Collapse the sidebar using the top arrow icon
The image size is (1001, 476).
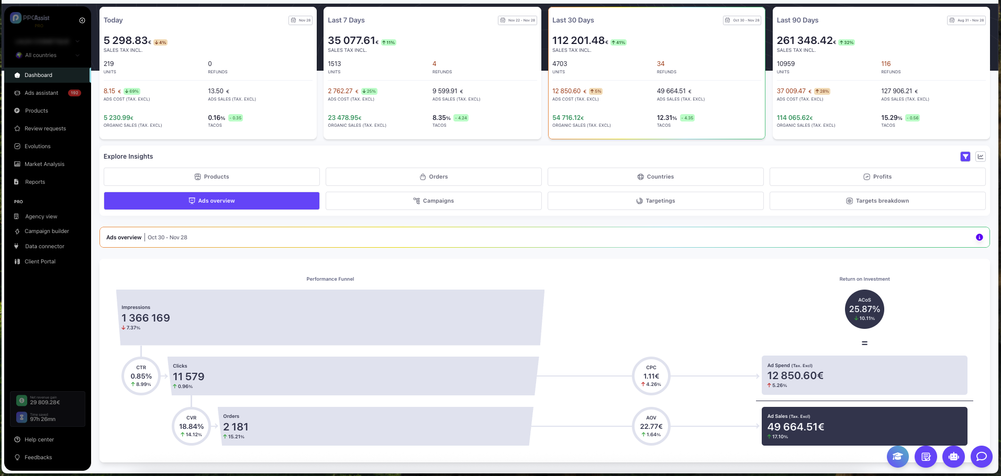(82, 20)
